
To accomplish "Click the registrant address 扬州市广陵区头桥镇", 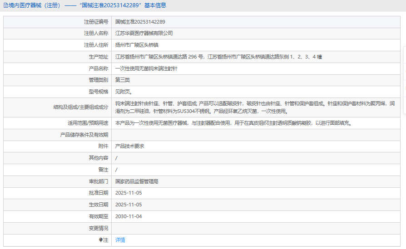I will click(137, 45).
